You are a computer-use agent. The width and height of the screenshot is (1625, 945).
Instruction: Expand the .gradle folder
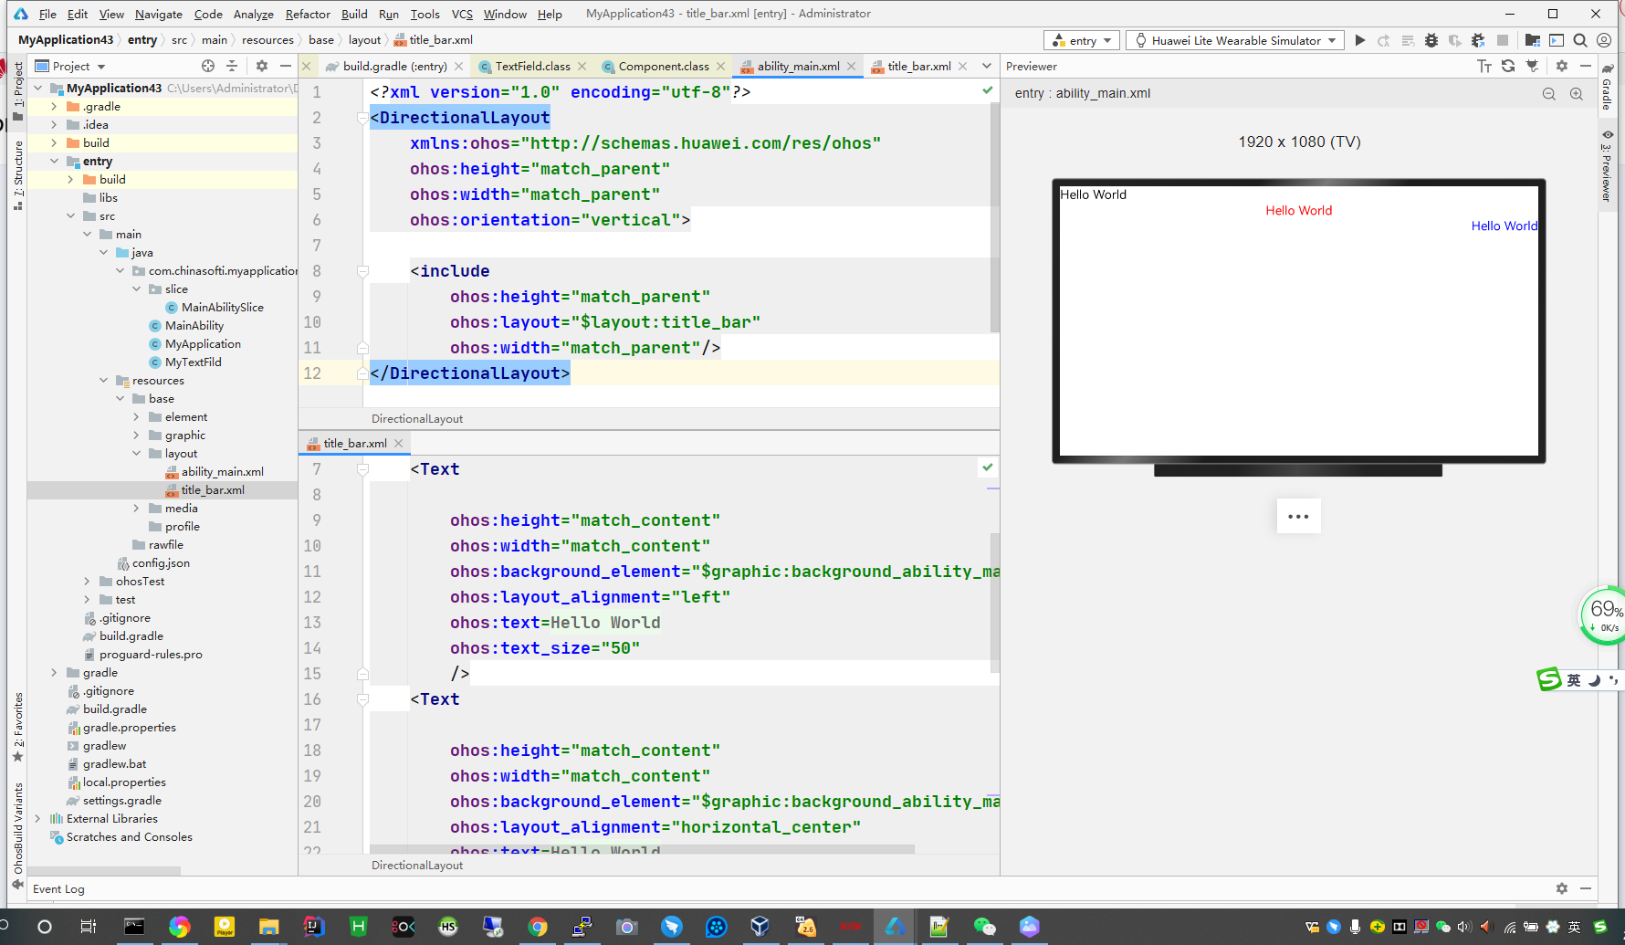click(54, 106)
